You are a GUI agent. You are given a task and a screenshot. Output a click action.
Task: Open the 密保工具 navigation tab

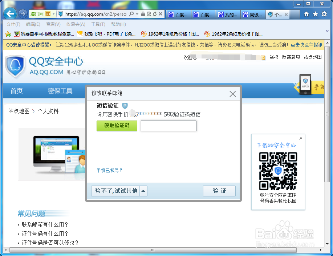point(60,91)
